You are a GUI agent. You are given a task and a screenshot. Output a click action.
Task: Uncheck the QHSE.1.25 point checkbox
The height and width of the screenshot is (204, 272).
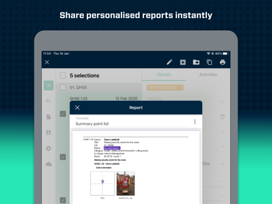click(x=63, y=114)
